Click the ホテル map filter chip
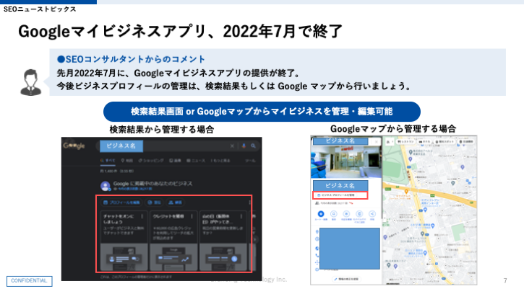Screen dimensions: 524x294 (x=424, y=142)
